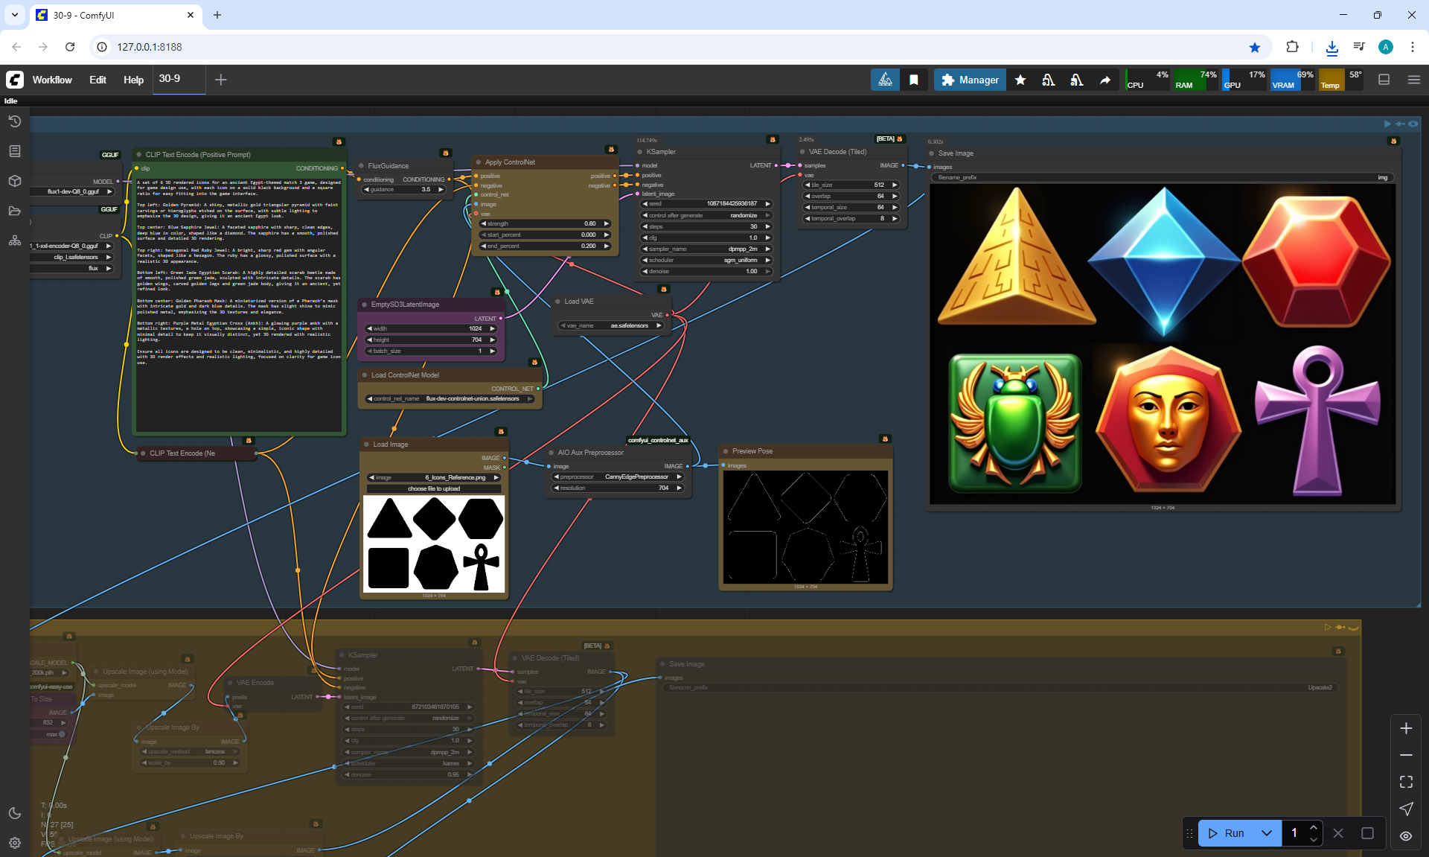Open the settings gear icon

(14, 843)
